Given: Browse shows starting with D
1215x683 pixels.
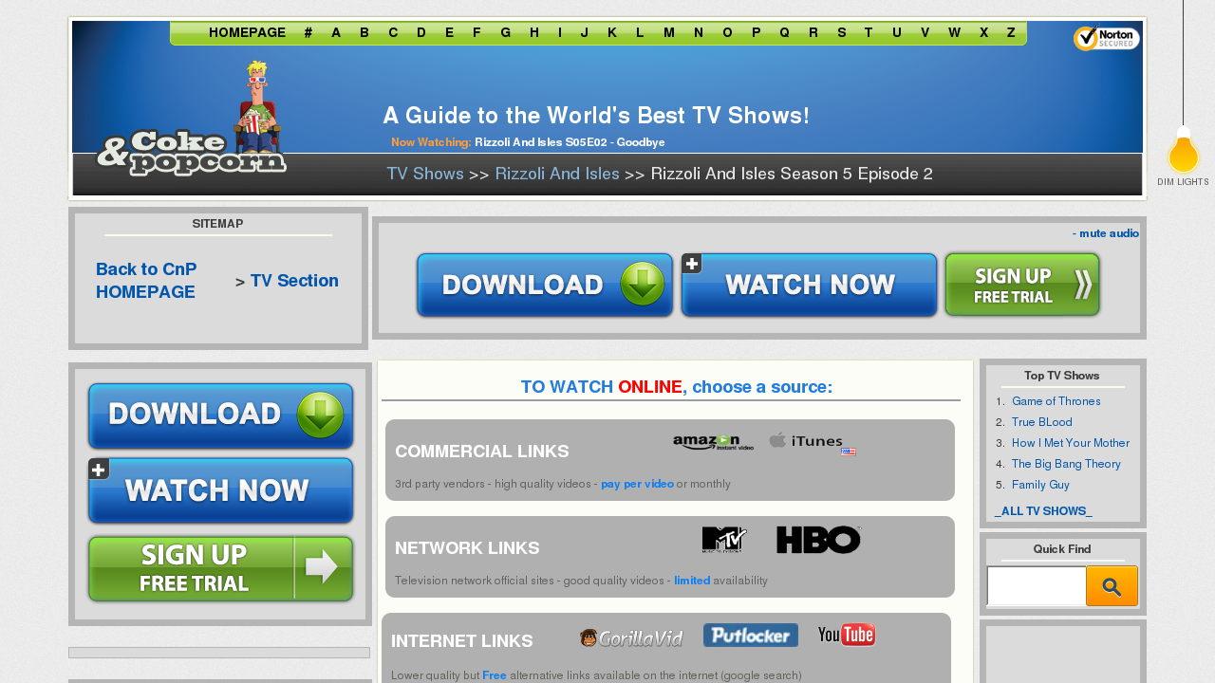Looking at the screenshot, I should pyautogui.click(x=421, y=32).
